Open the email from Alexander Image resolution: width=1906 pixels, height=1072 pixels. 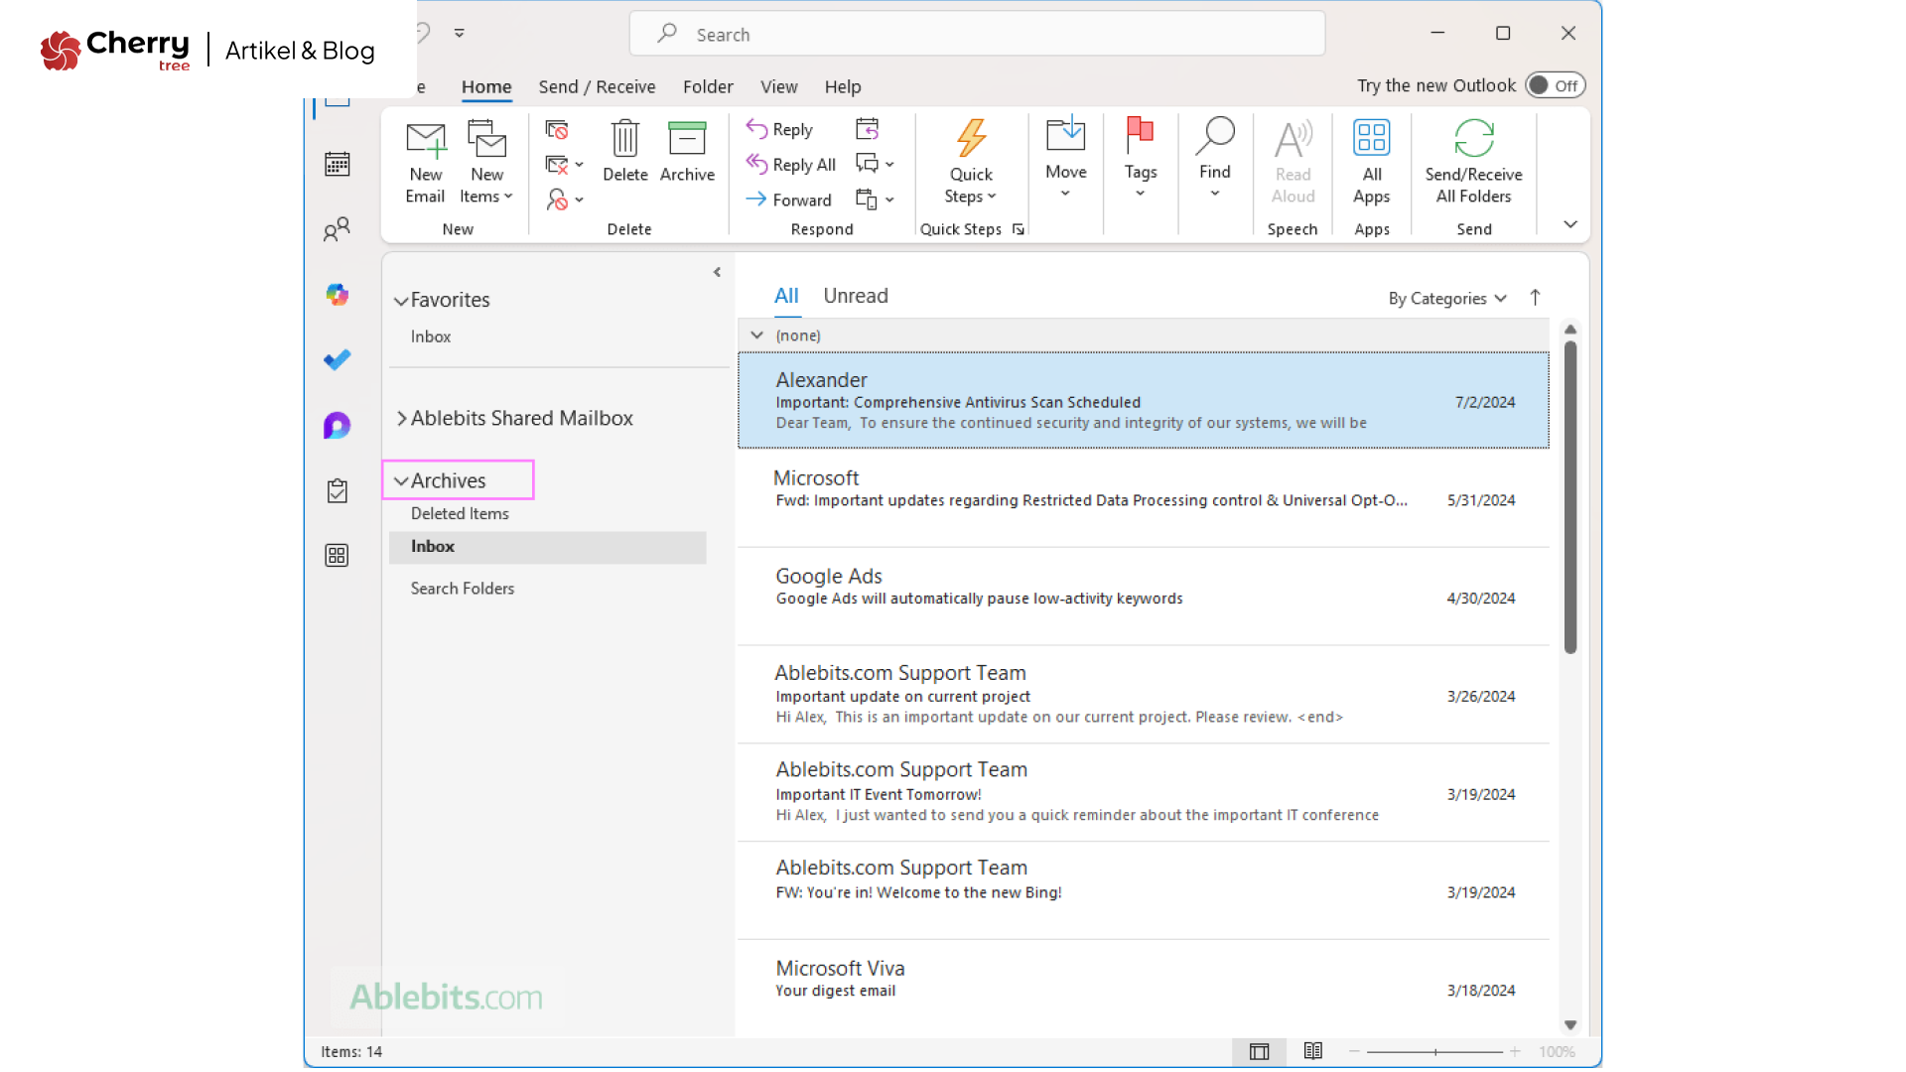tap(1143, 400)
